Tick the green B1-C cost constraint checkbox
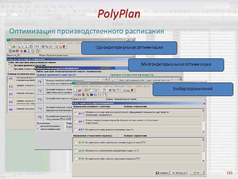Viewport: 238px width, 179px height. coord(76,143)
